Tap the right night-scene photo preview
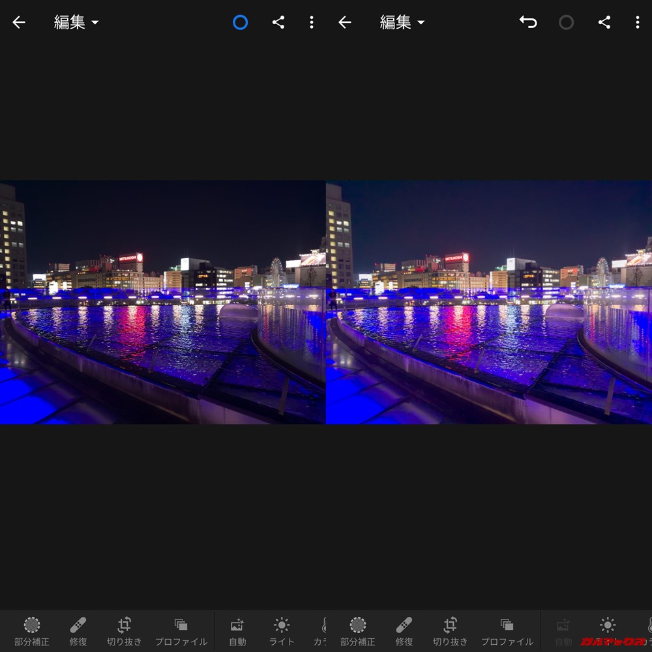The height and width of the screenshot is (652, 652). (x=489, y=302)
